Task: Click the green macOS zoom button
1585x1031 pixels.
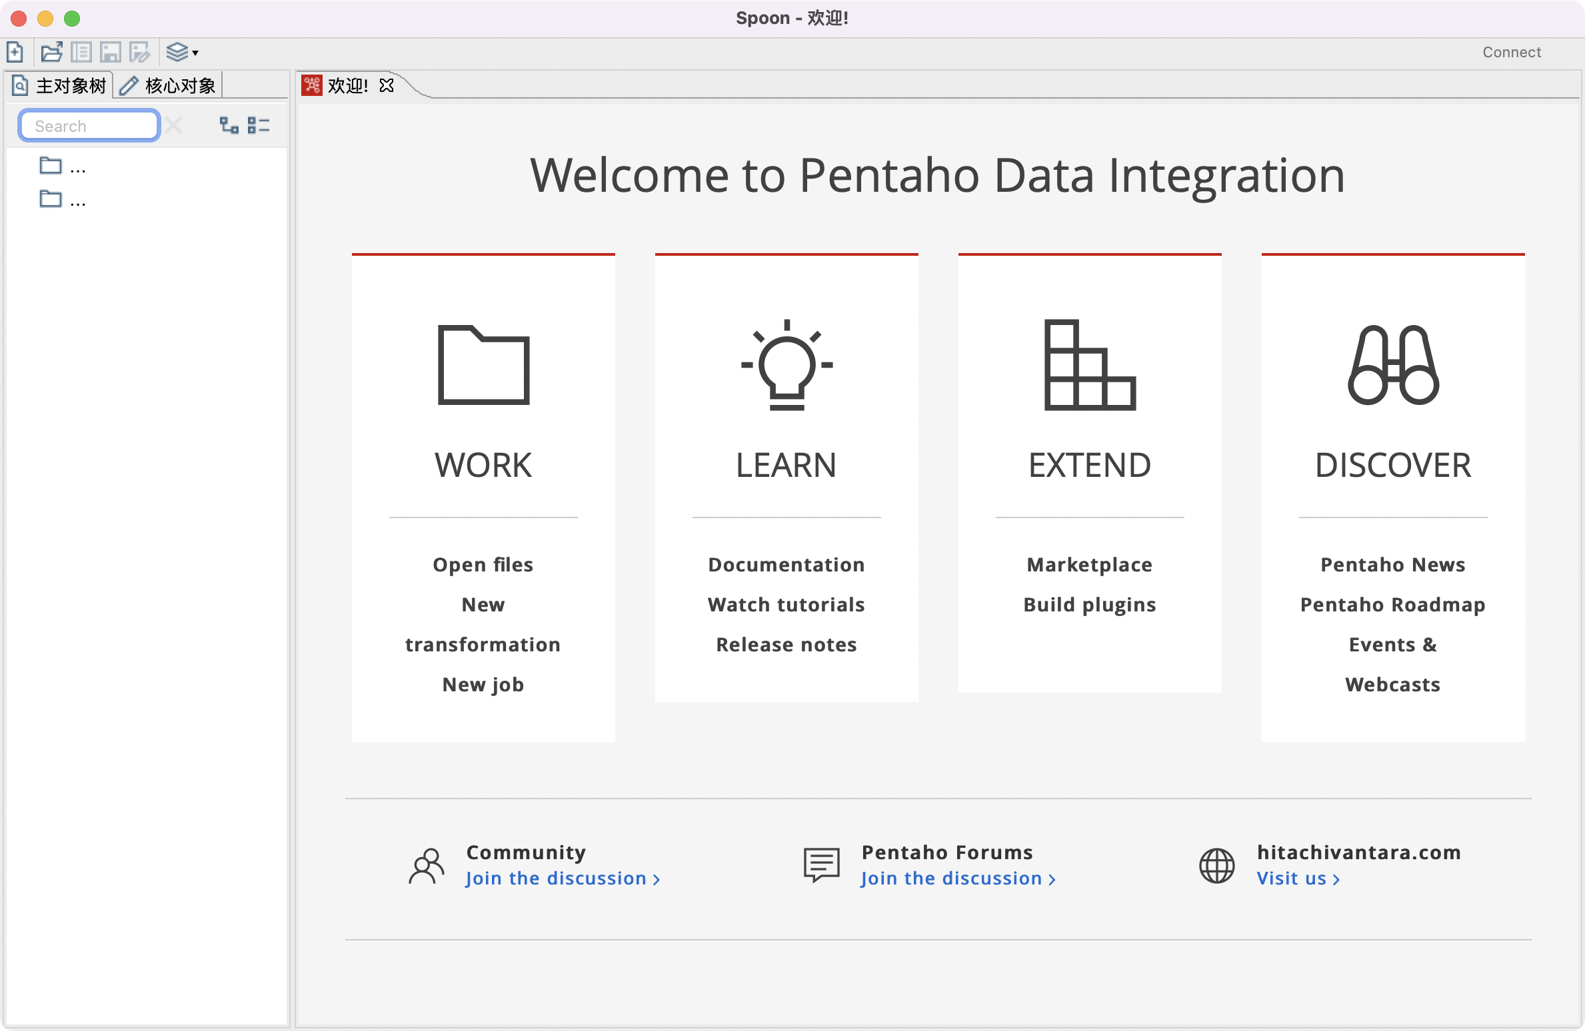Action: (x=72, y=18)
